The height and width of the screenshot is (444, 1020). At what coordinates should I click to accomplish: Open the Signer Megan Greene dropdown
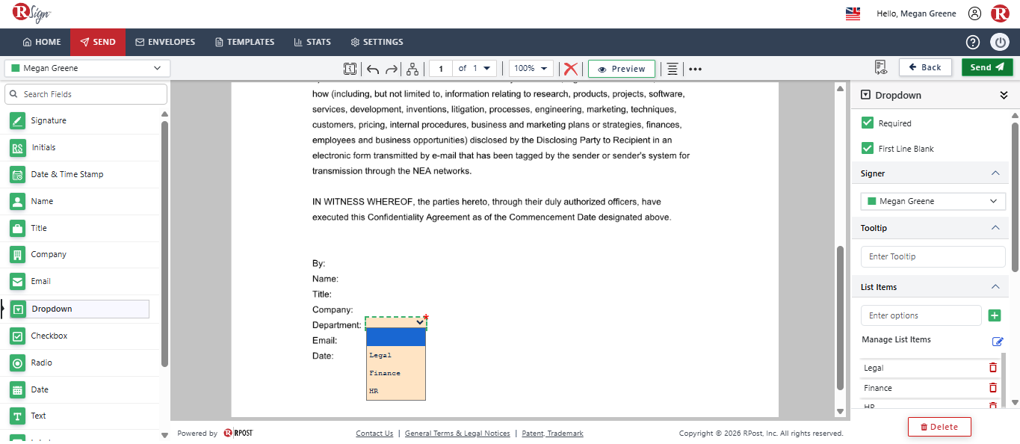933,201
